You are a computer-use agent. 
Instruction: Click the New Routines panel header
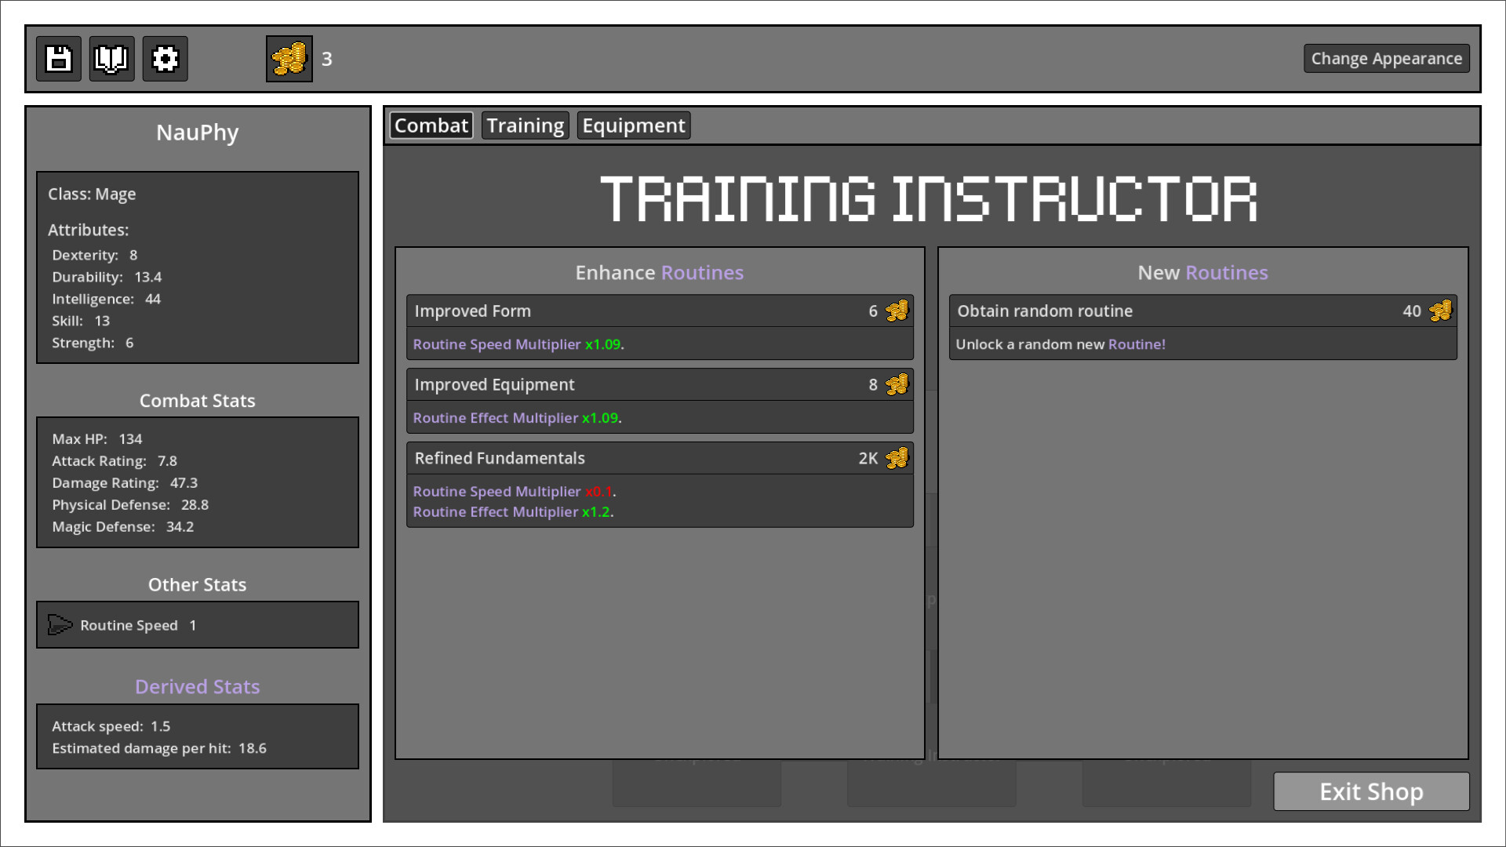tap(1202, 272)
